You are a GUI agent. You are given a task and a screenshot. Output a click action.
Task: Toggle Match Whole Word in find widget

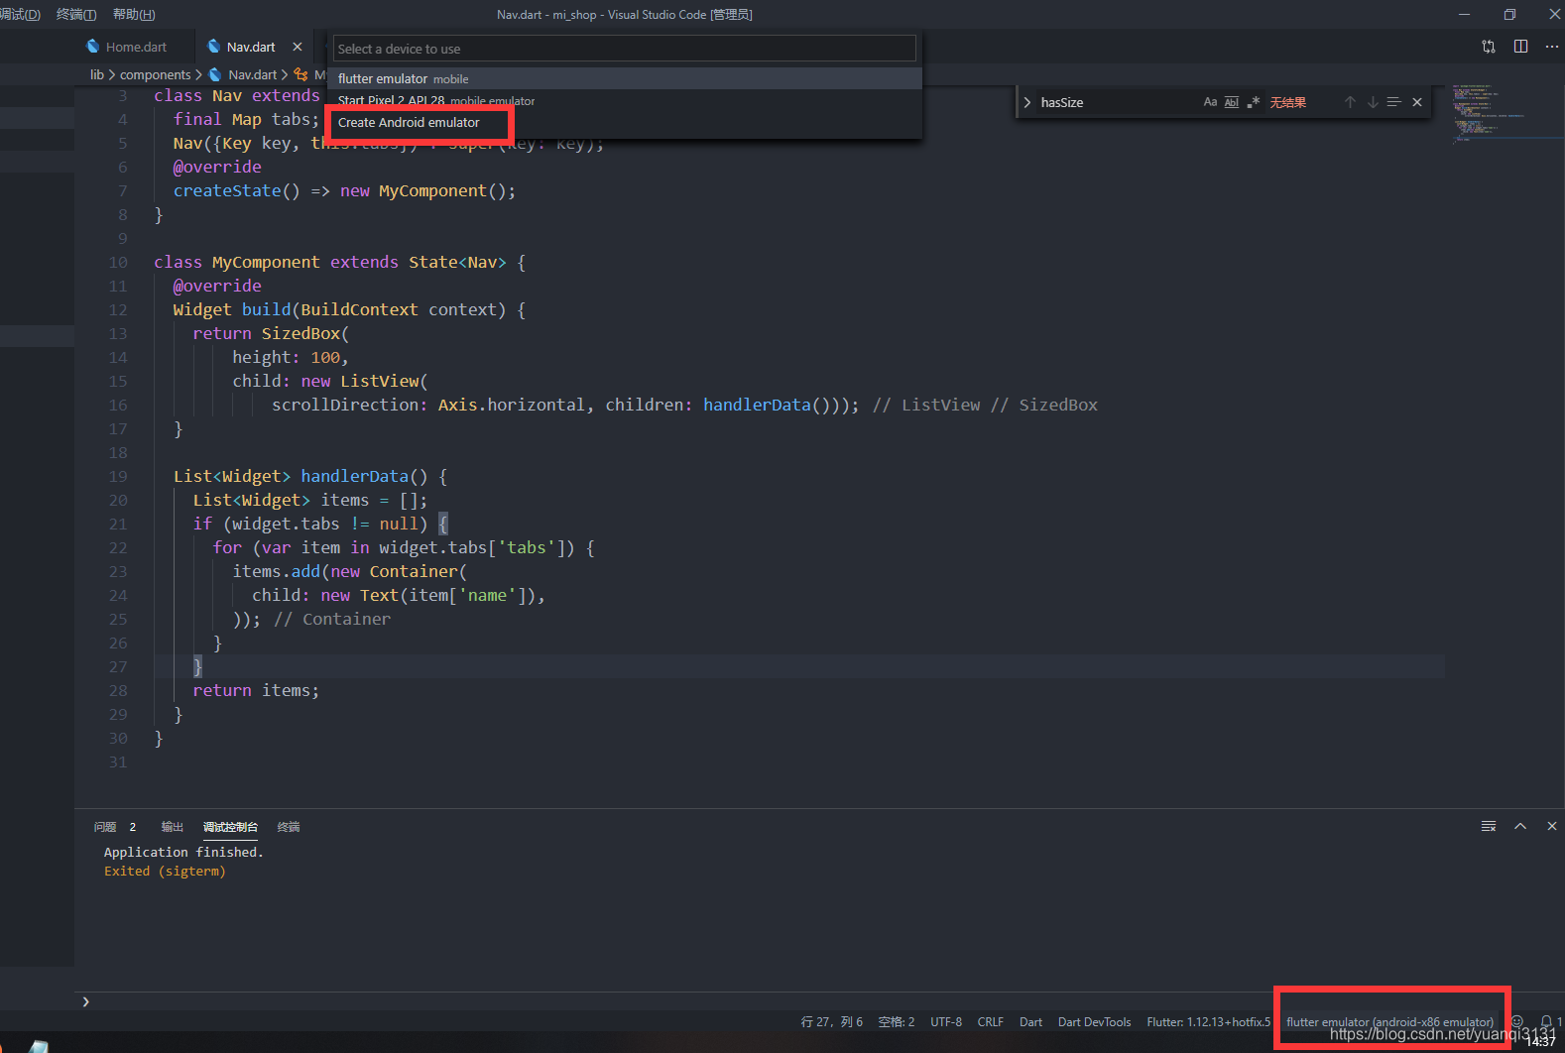click(x=1232, y=102)
